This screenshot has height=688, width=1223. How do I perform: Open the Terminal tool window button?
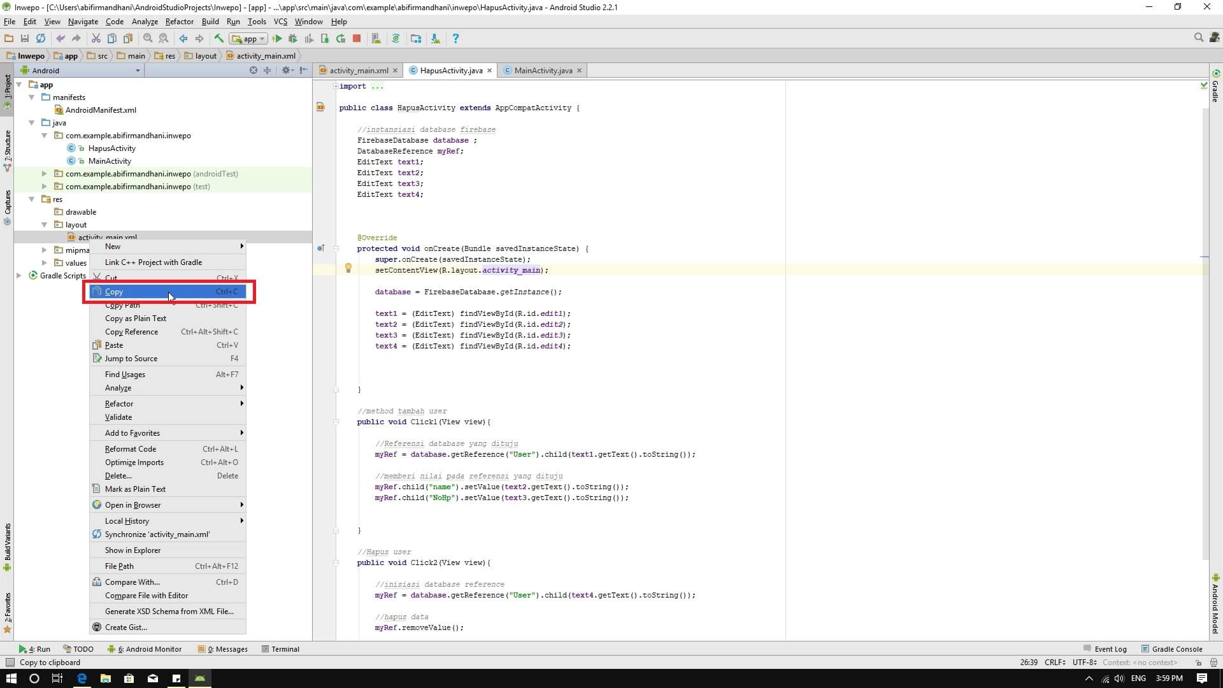pos(280,649)
